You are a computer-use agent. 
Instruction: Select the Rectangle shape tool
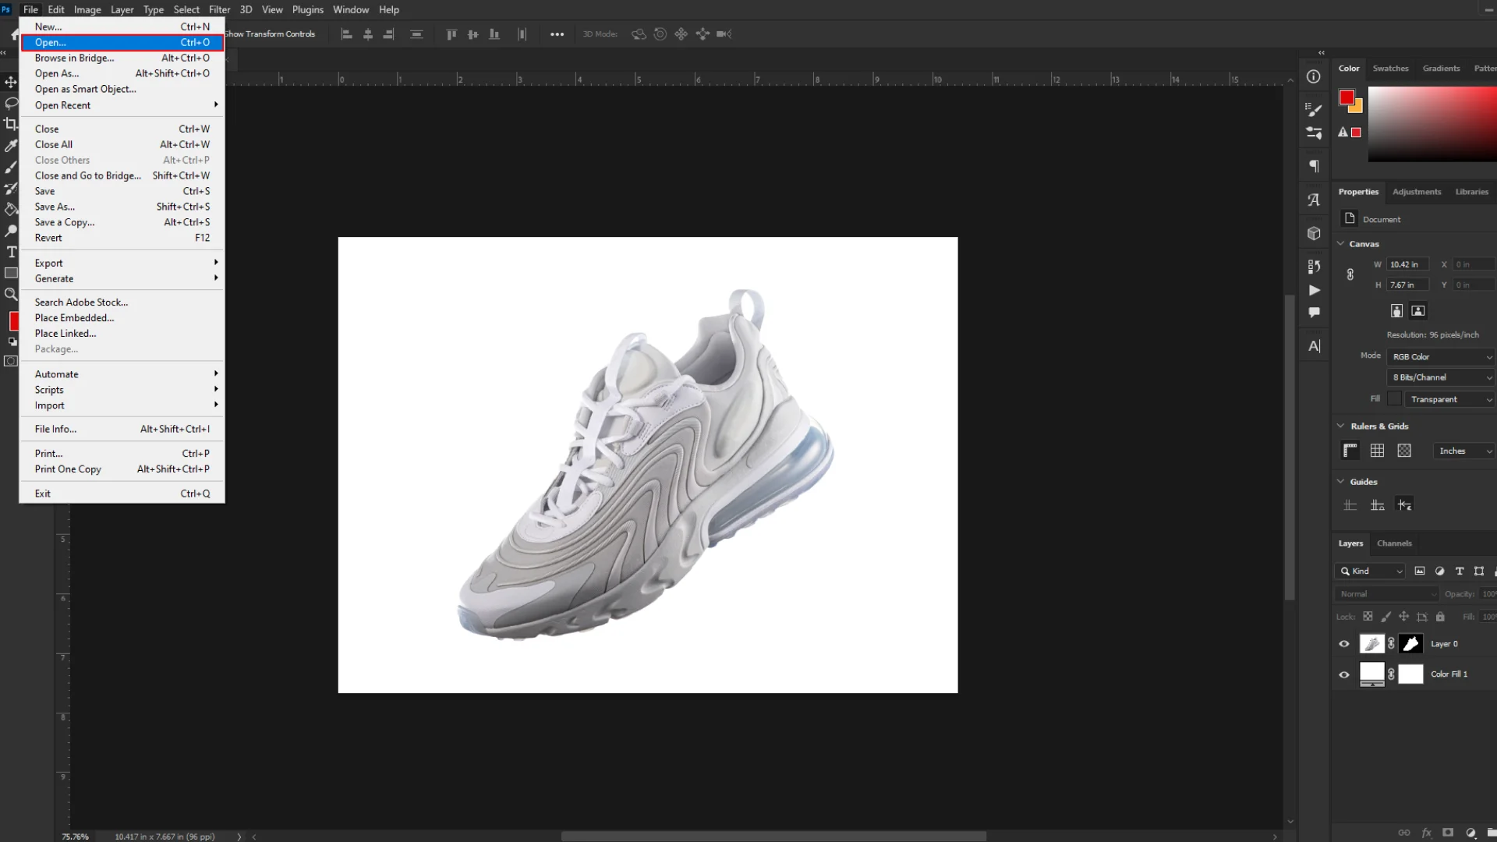(11, 273)
